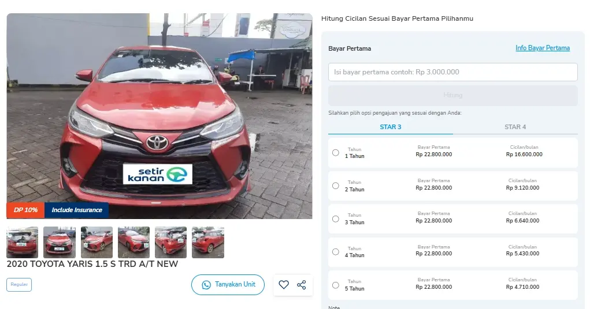Open the third car thumbnail
This screenshot has height=309, width=590.
click(97, 242)
